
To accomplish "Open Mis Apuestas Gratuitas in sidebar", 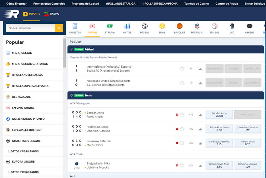I will click(33, 64).
